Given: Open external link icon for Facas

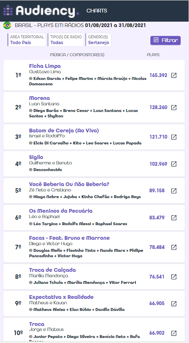Looking at the screenshot, I should [x=174, y=247].
